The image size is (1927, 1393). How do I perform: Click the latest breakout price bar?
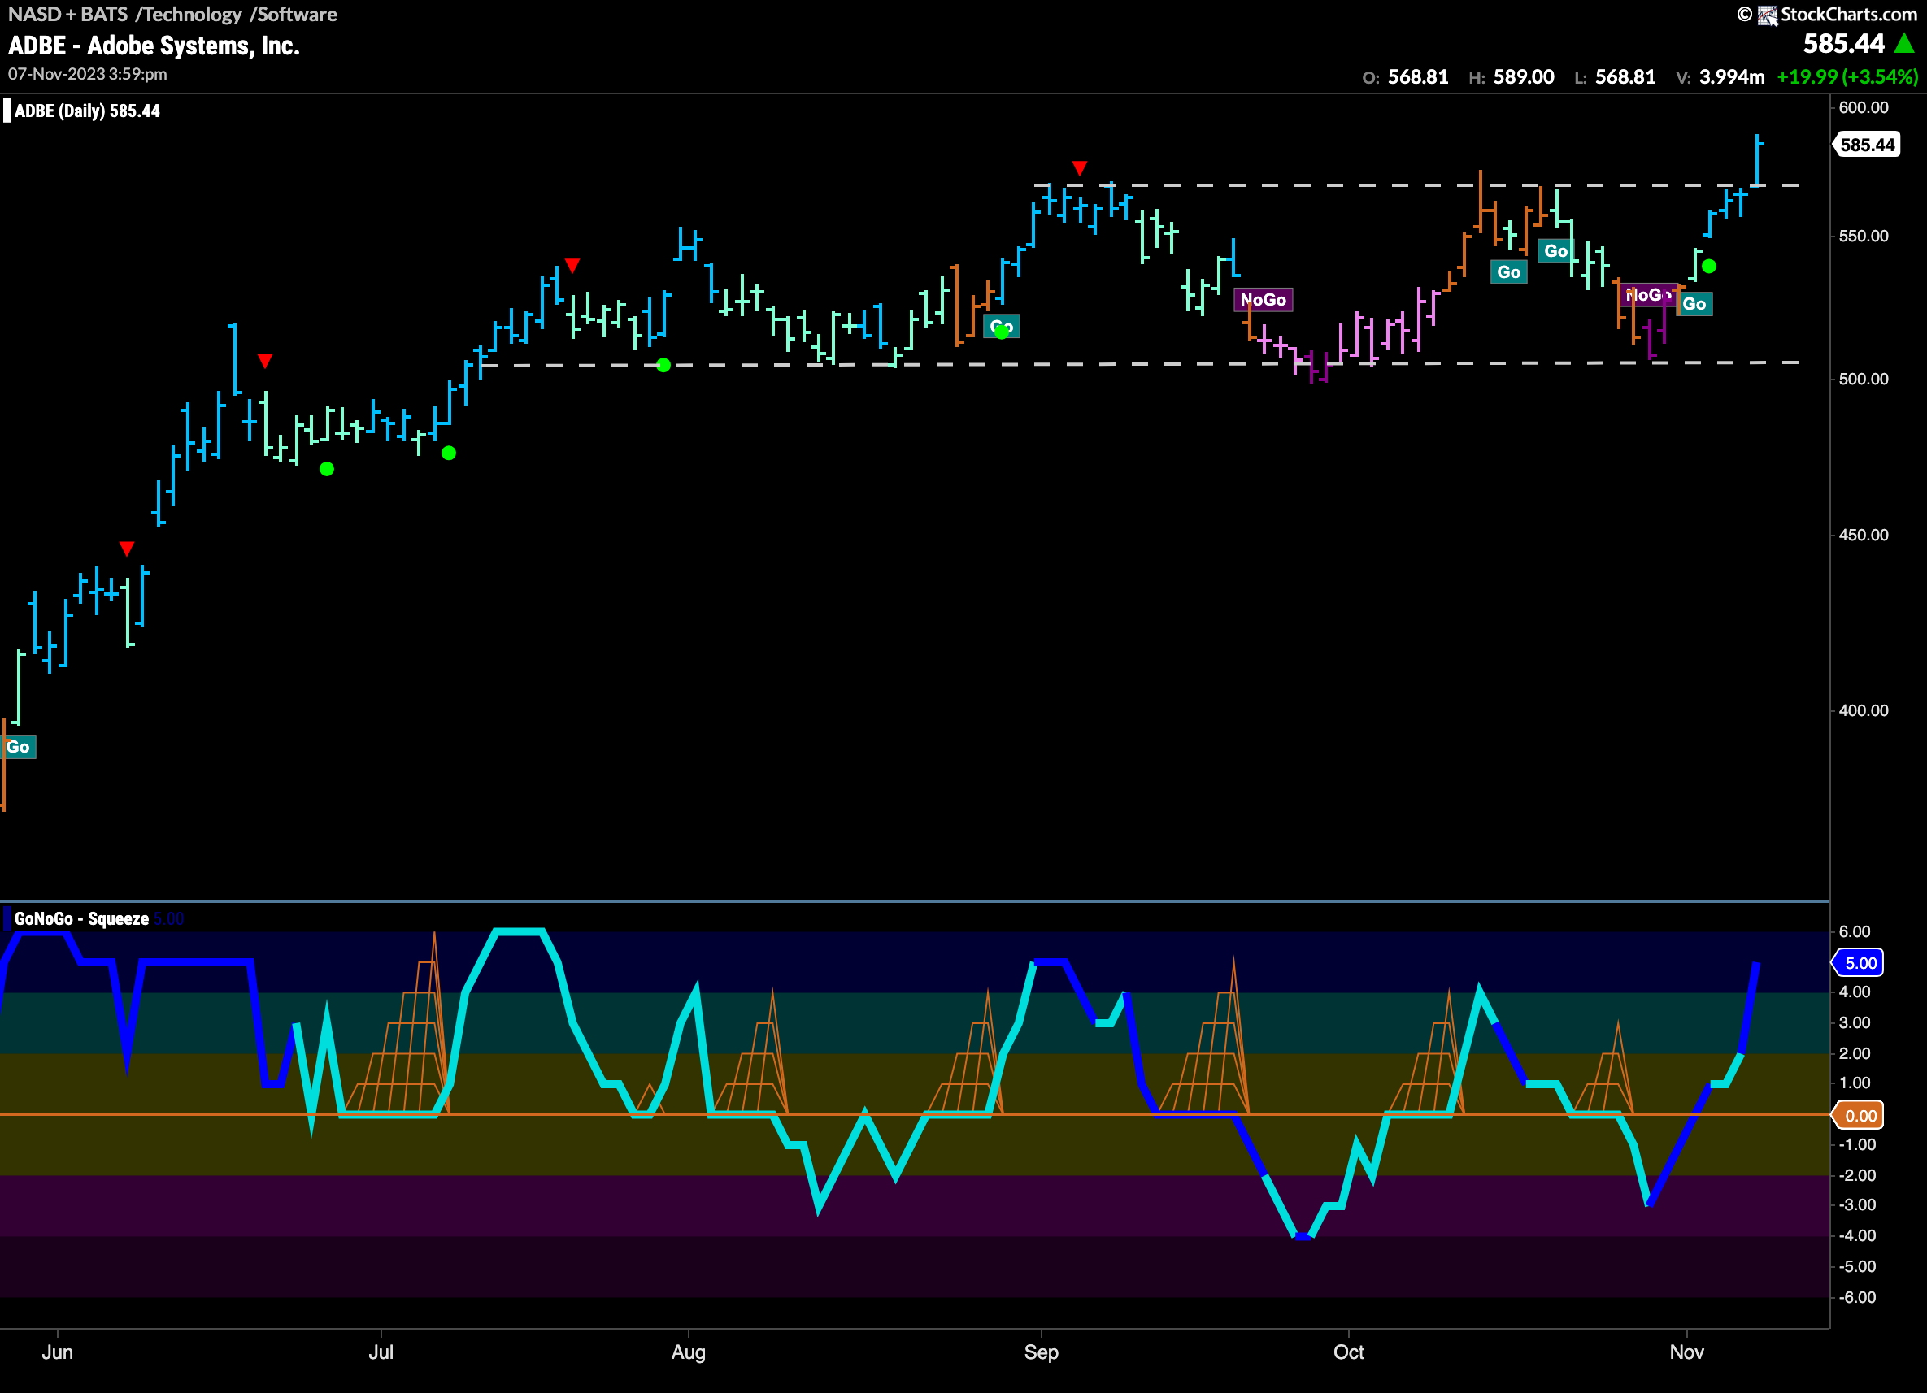coord(1757,161)
